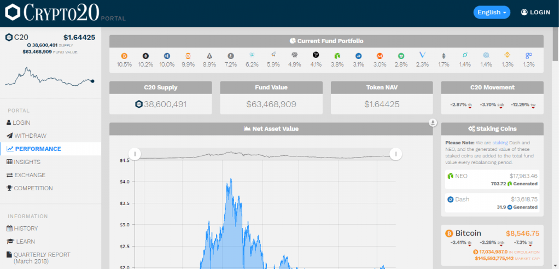Click the Cardano icon at 6.2%
This screenshot has width=560, height=269.
click(252, 55)
